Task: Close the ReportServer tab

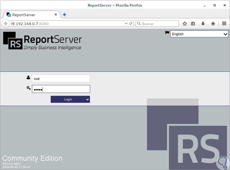Action: click(x=56, y=15)
